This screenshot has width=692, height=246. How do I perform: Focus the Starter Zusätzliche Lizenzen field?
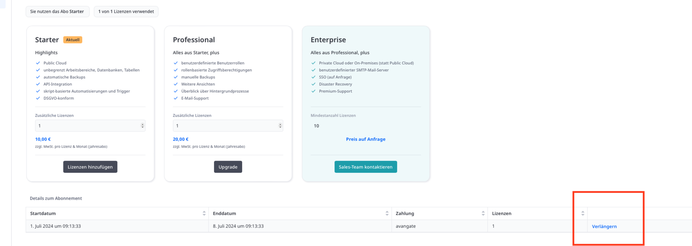click(x=90, y=126)
